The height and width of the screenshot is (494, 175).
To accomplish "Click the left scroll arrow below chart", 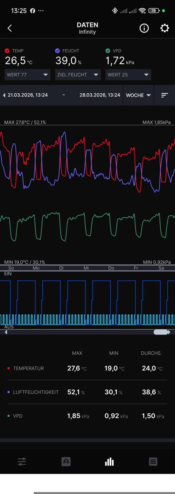I will [x=6, y=332].
